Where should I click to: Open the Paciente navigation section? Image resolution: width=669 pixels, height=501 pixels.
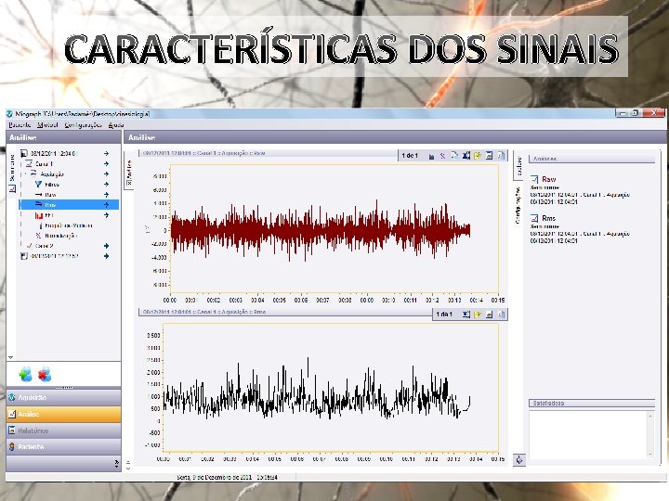(x=63, y=447)
